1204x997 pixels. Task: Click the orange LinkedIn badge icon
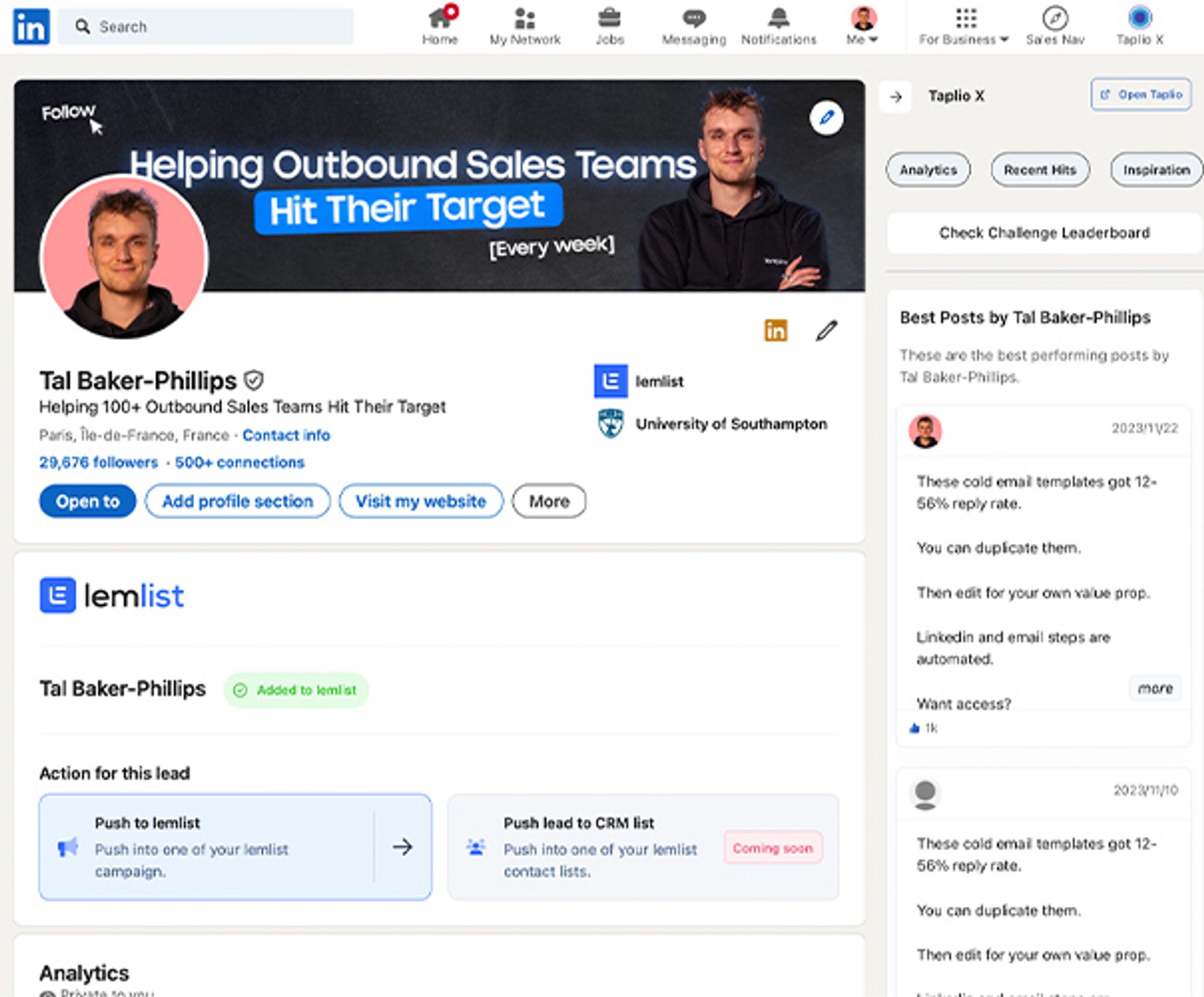tap(775, 330)
